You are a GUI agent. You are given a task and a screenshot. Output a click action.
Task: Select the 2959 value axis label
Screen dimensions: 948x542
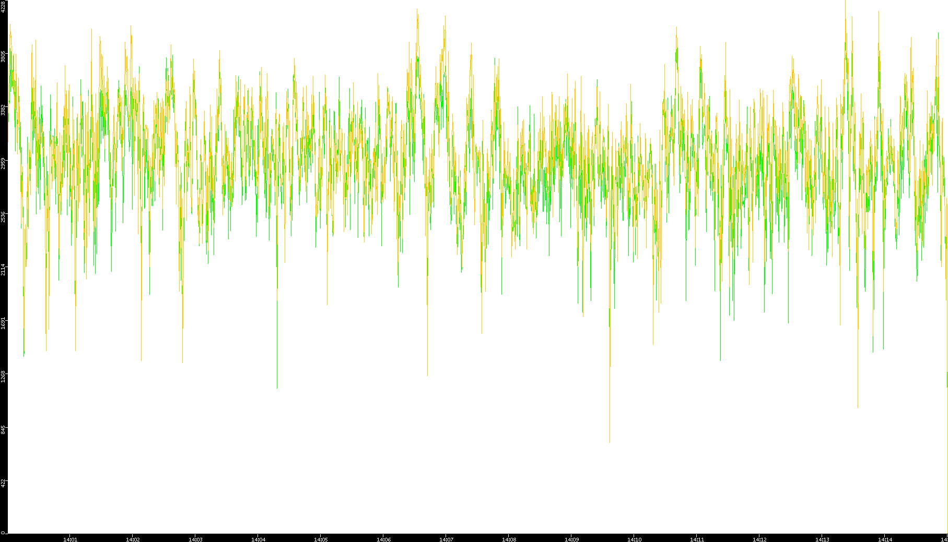tap(4, 163)
